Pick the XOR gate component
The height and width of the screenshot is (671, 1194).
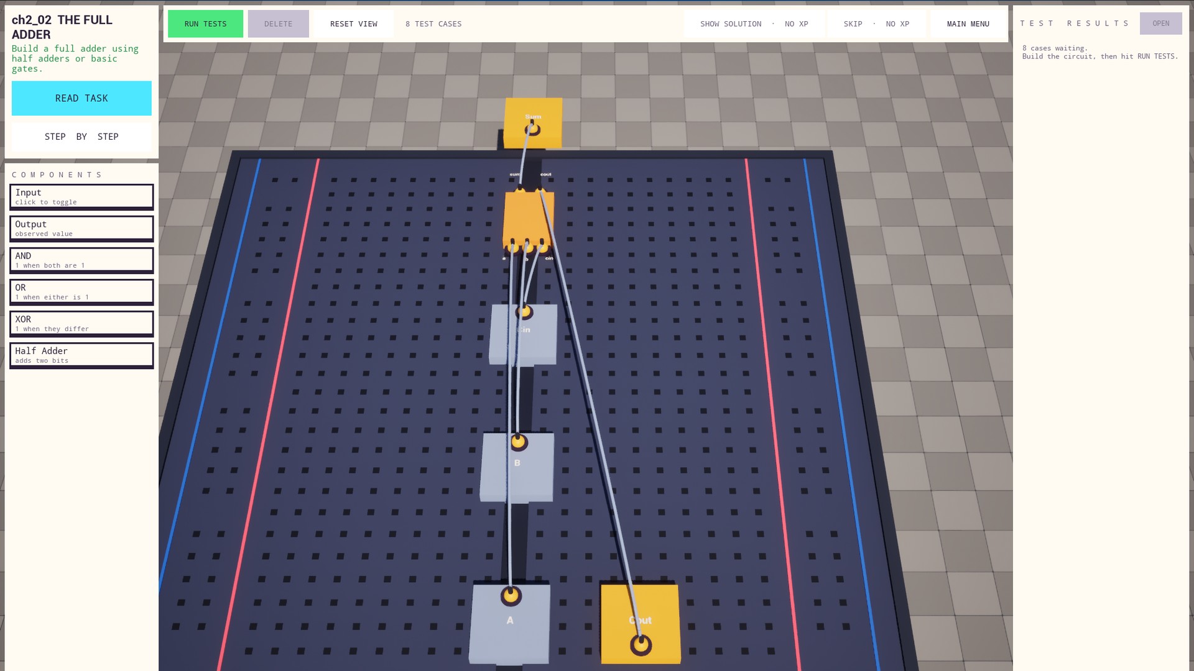81,323
